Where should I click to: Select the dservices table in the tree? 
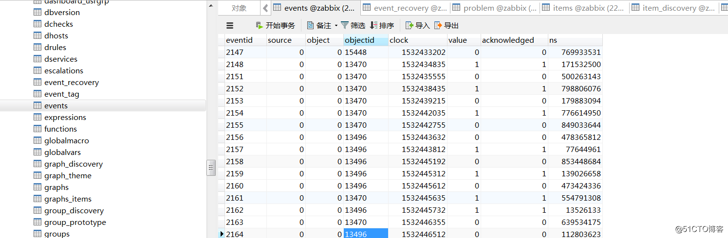coord(60,59)
